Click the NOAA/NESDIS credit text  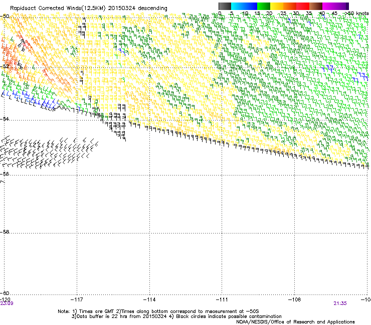pyautogui.click(x=295, y=321)
